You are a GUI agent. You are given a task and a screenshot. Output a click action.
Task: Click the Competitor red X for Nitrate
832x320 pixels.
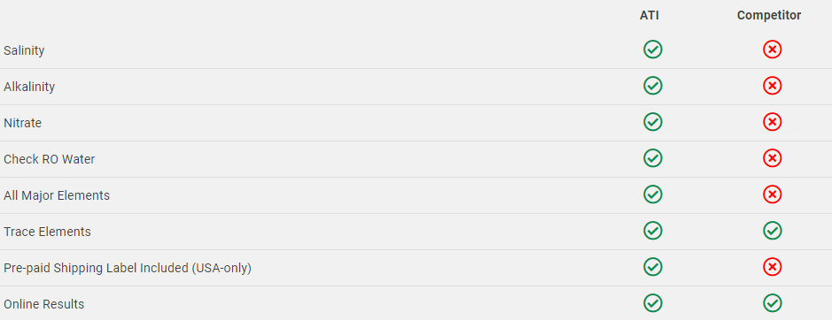[x=772, y=122]
